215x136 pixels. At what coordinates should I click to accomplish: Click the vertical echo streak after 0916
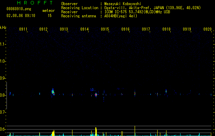point(135,93)
